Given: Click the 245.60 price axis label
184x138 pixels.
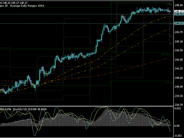Looking at the screenshot, I should point(179,5).
